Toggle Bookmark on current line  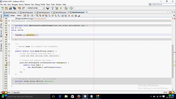pos(59,16)
